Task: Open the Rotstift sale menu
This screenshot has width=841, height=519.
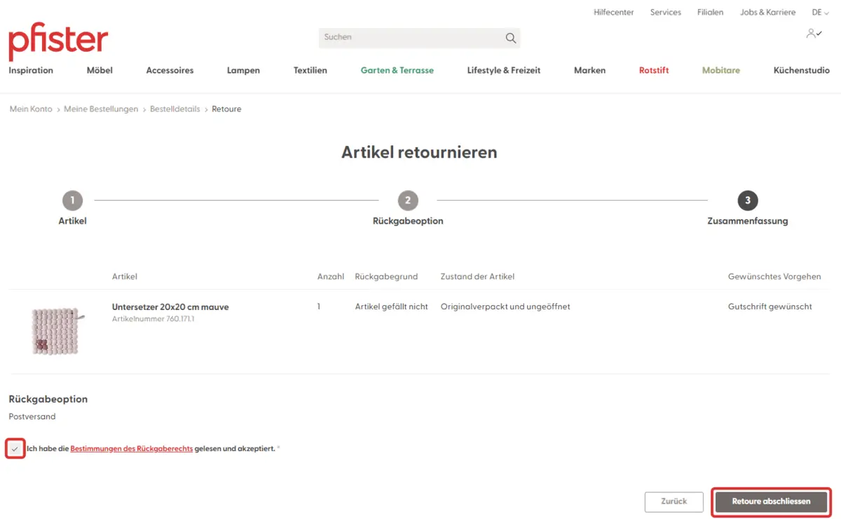Action: point(654,70)
